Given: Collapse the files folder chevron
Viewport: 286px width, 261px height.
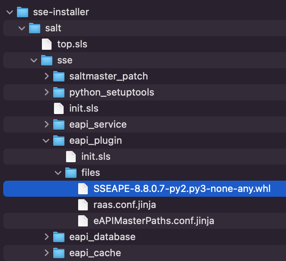Looking at the screenshot, I should coord(58,173).
